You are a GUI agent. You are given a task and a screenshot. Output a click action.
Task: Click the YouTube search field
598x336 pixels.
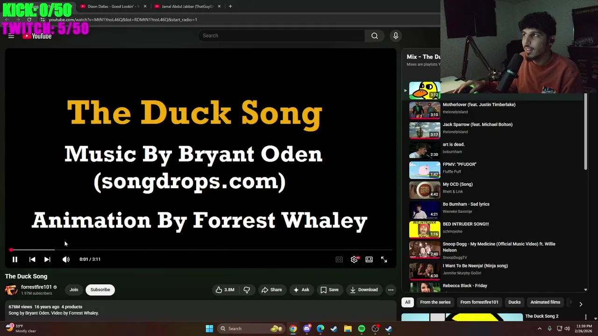pos(282,36)
